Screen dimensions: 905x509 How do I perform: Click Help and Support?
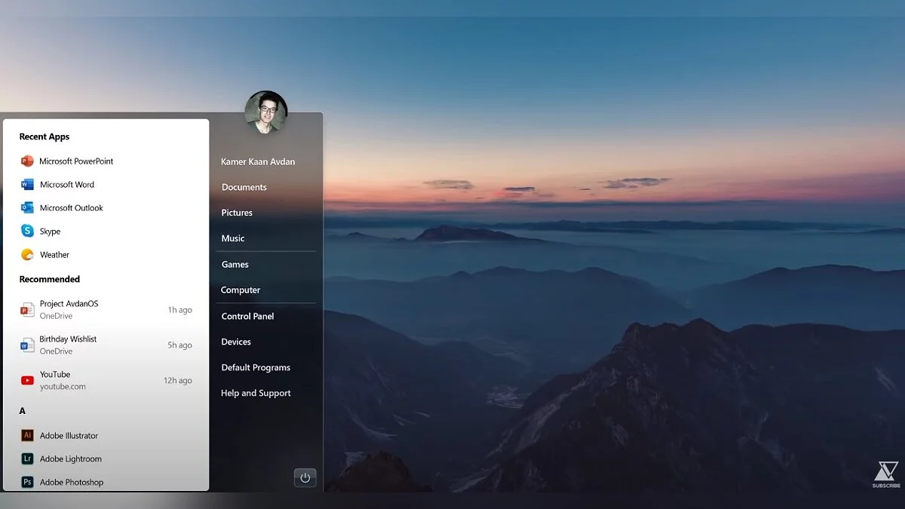tap(256, 394)
